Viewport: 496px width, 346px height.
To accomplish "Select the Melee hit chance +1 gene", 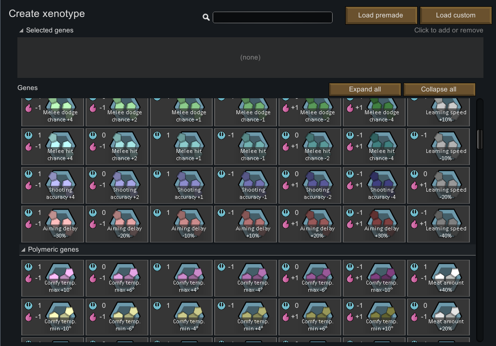I will [x=181, y=147].
